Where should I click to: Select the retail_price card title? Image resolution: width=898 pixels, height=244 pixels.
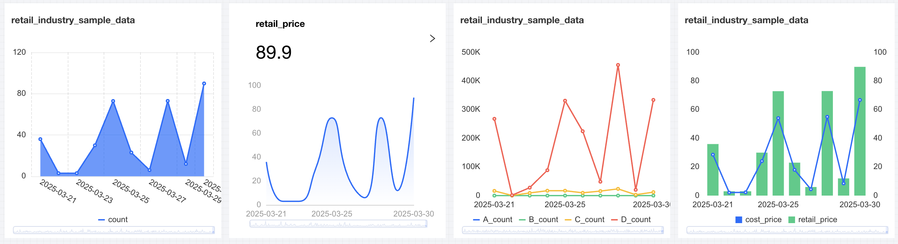tap(280, 24)
